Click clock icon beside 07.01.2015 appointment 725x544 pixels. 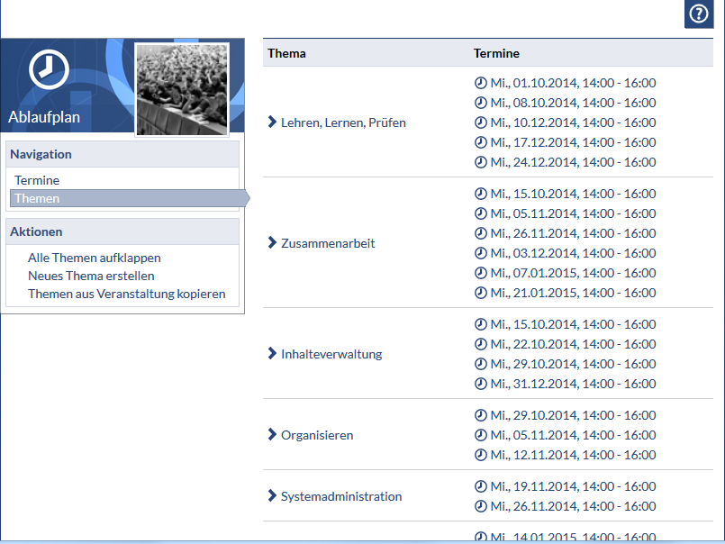pos(480,273)
